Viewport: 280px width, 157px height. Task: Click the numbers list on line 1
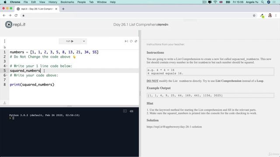(x=64, y=52)
